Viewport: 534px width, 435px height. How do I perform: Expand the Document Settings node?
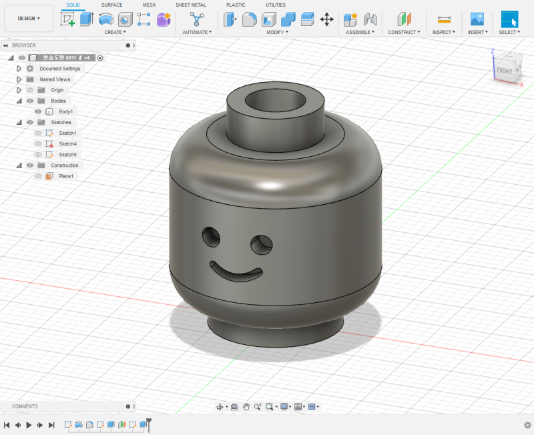pos(19,69)
